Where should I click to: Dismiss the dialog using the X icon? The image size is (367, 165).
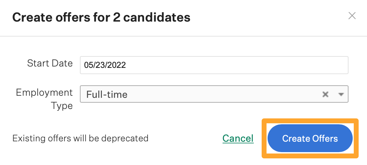[x=352, y=16]
